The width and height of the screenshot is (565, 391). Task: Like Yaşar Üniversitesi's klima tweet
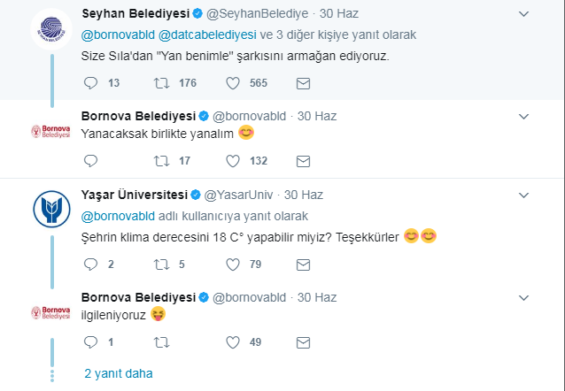pos(233,264)
